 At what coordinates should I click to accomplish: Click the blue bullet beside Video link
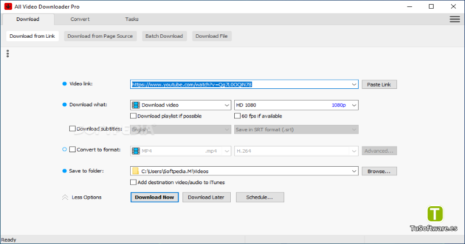[x=65, y=84]
